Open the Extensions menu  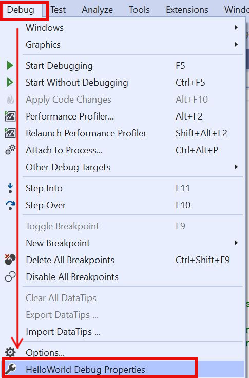click(x=187, y=10)
